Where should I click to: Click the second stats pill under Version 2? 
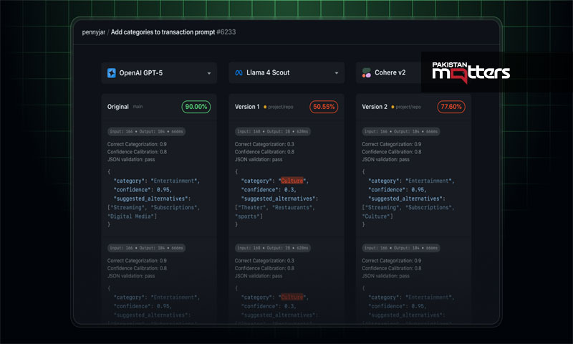[401, 248]
